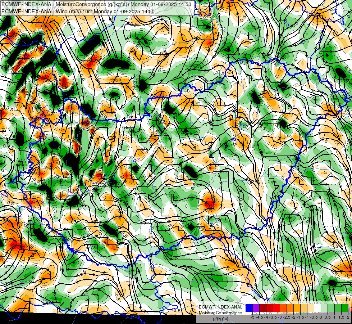Screen dimensions: 352x324
Task: Pick the bright red swatch between -3.5 and -3
Action: click(276, 308)
